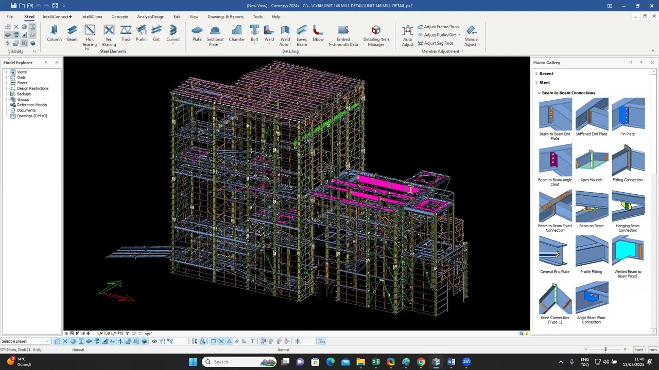This screenshot has height=370, width=659.
Task: Click the zoom-in plus button
Action: 625,350
